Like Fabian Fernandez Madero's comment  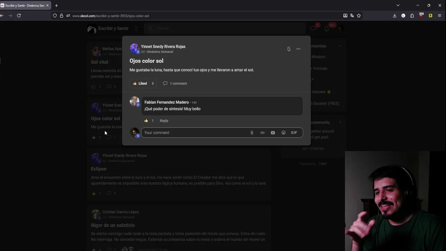tap(146, 121)
